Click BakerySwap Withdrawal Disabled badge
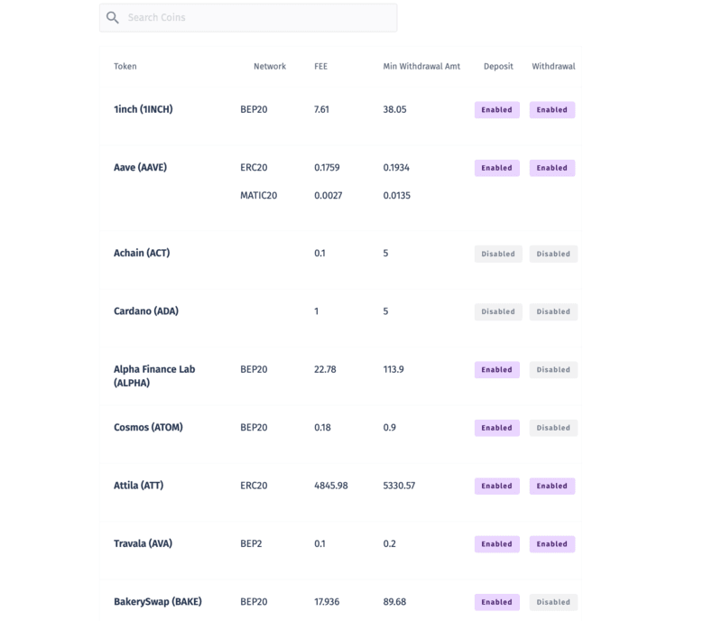Viewport: 722px width, 621px height. [553, 602]
